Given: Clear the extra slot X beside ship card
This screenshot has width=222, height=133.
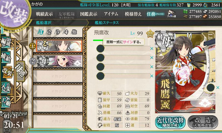Looking at the screenshot, I should pyautogui.click(x=218, y=88).
